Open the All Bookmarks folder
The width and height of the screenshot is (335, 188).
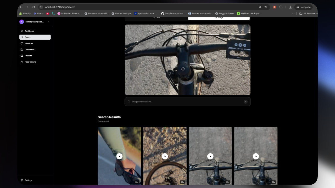pos(309,14)
